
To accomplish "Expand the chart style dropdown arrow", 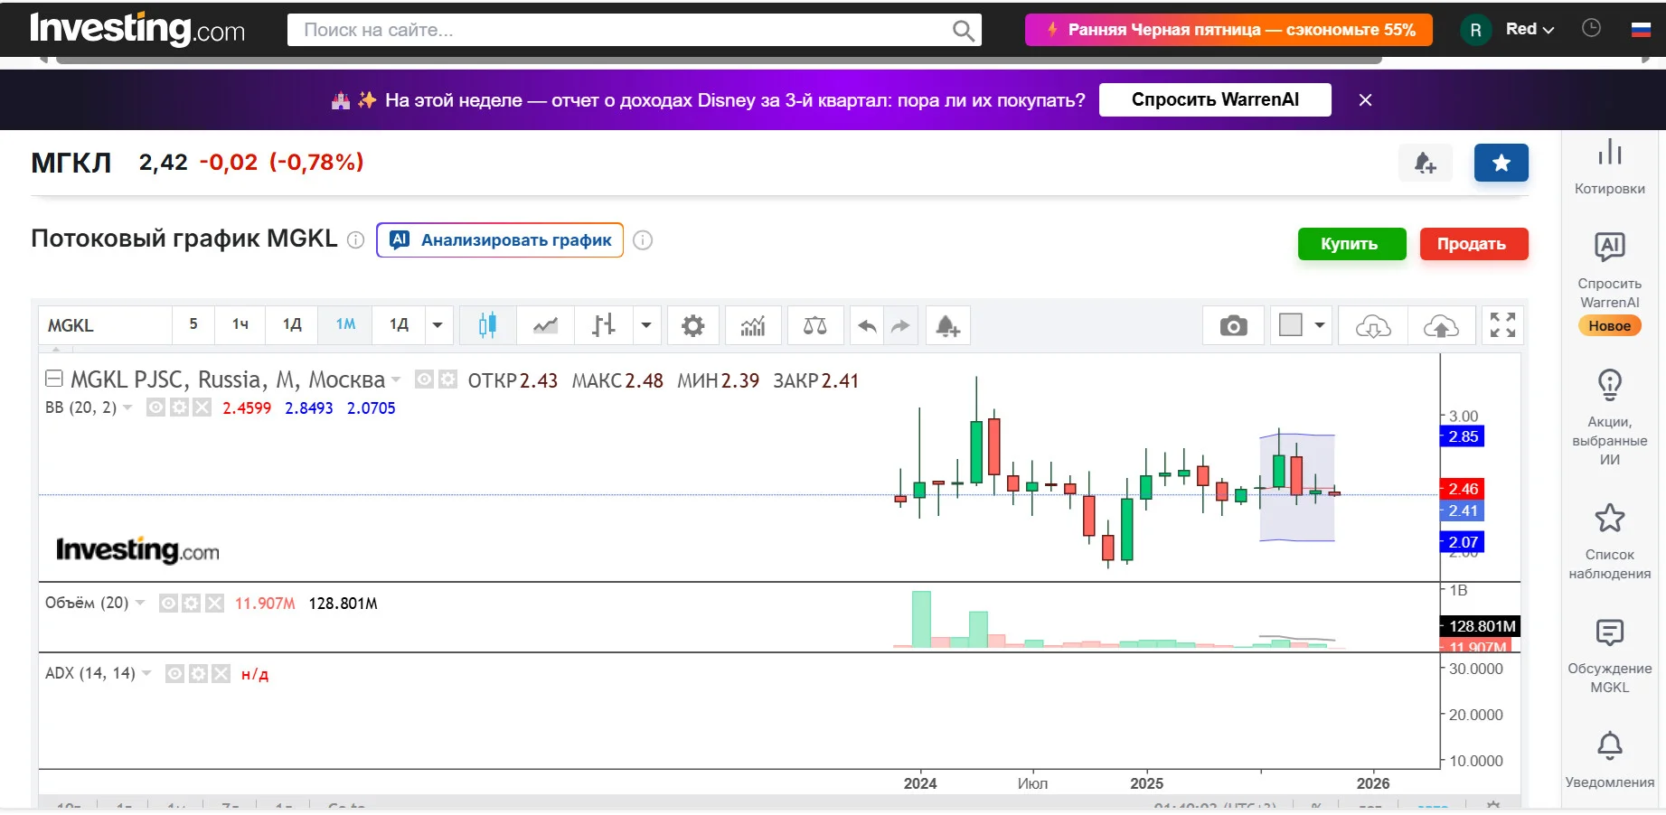I will pos(646,325).
